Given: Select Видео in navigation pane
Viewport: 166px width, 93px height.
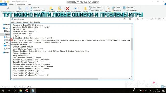Looking at the screenshot, I should coord(7,31).
